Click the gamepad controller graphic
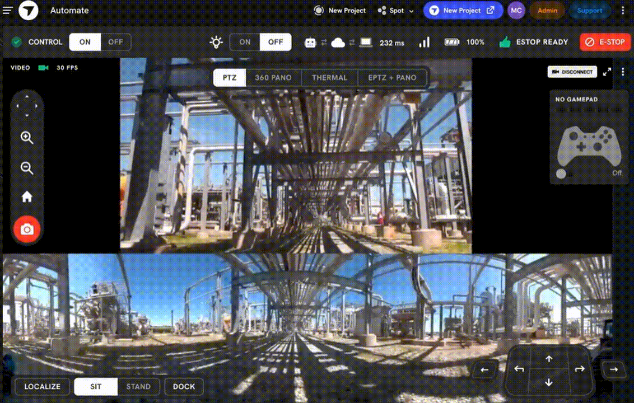Screen dimensions: 634x403 click(589, 146)
